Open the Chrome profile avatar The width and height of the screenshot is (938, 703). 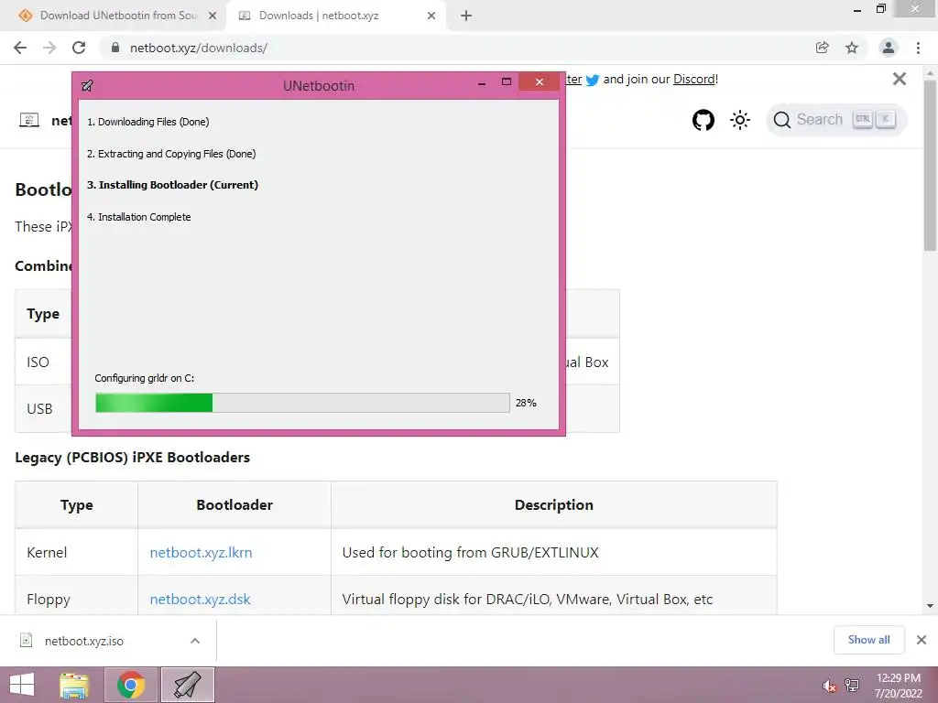pos(889,48)
